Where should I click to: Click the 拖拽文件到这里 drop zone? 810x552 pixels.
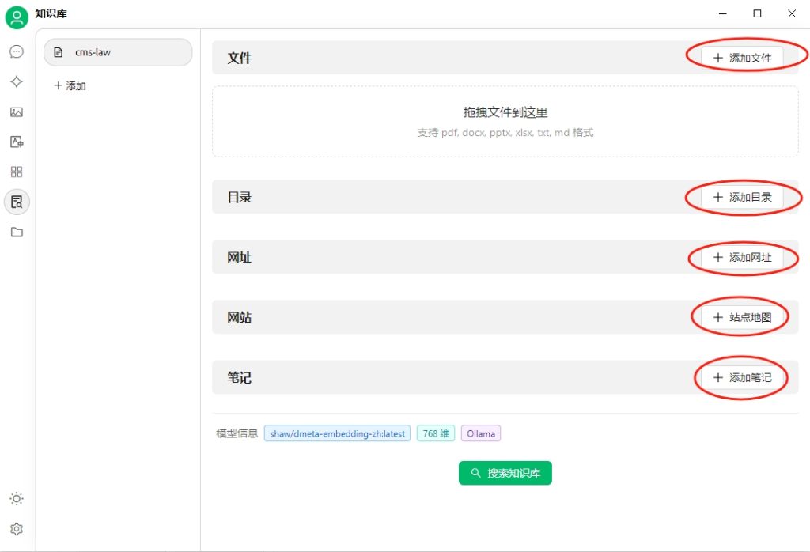click(505, 121)
